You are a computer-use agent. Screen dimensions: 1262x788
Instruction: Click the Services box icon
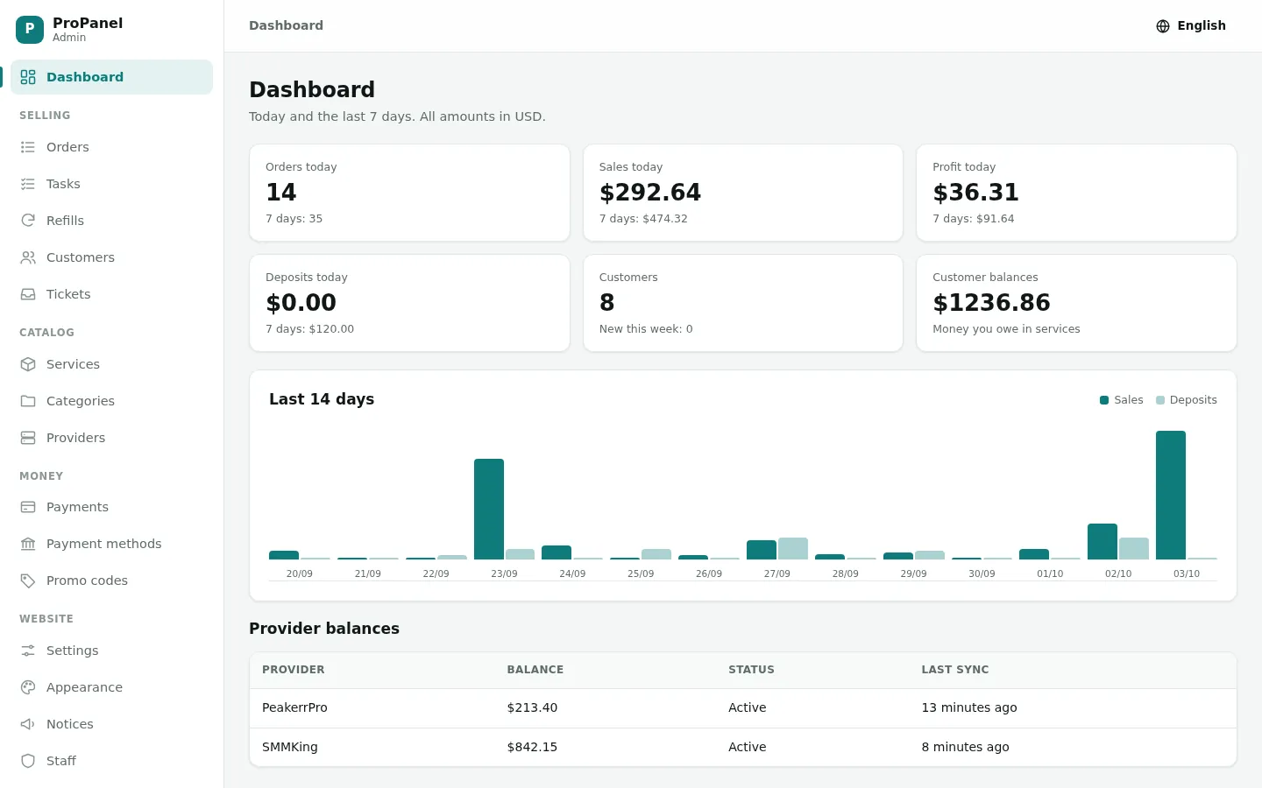[28, 364]
